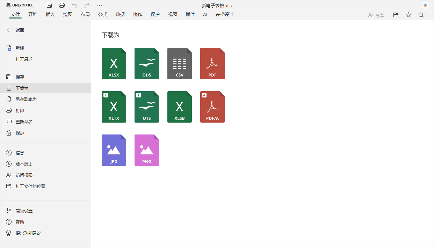Click the print icon in the title bar
This screenshot has width=434, height=248.
coord(62,5)
